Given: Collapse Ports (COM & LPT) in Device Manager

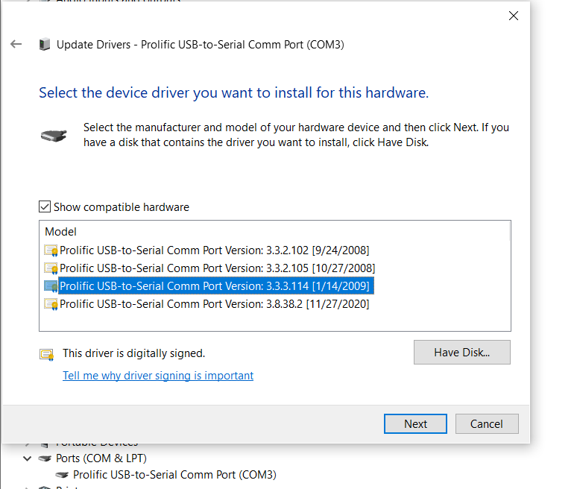Looking at the screenshot, I should click(27, 458).
